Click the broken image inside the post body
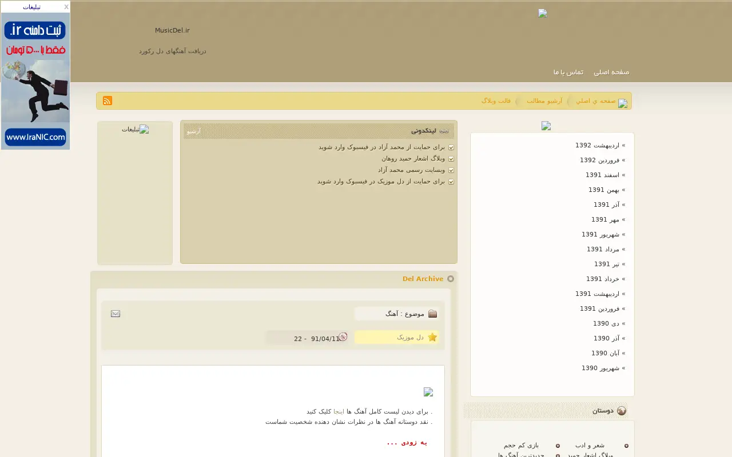Viewport: 732px width, 457px height. 428,392
